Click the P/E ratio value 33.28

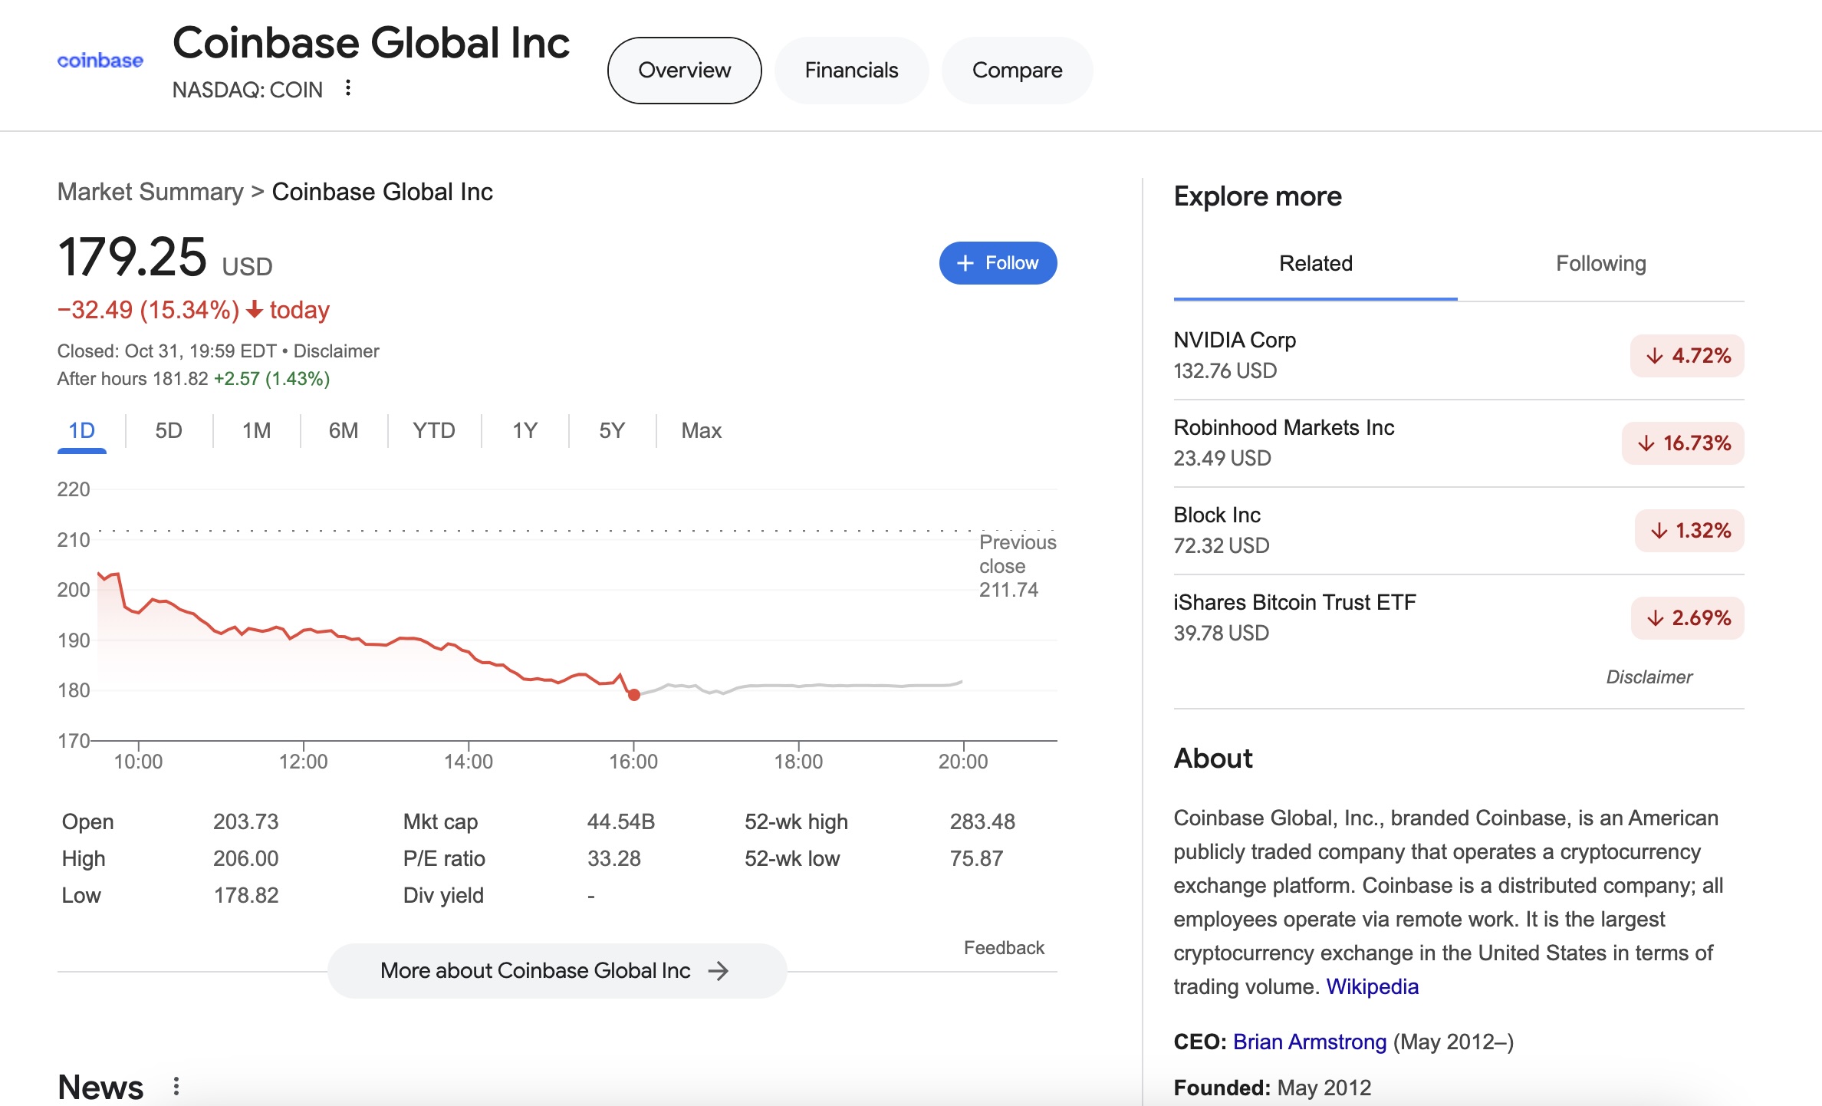[614, 858]
